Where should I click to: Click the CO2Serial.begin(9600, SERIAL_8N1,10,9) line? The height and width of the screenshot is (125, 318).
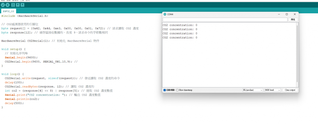point(41,62)
